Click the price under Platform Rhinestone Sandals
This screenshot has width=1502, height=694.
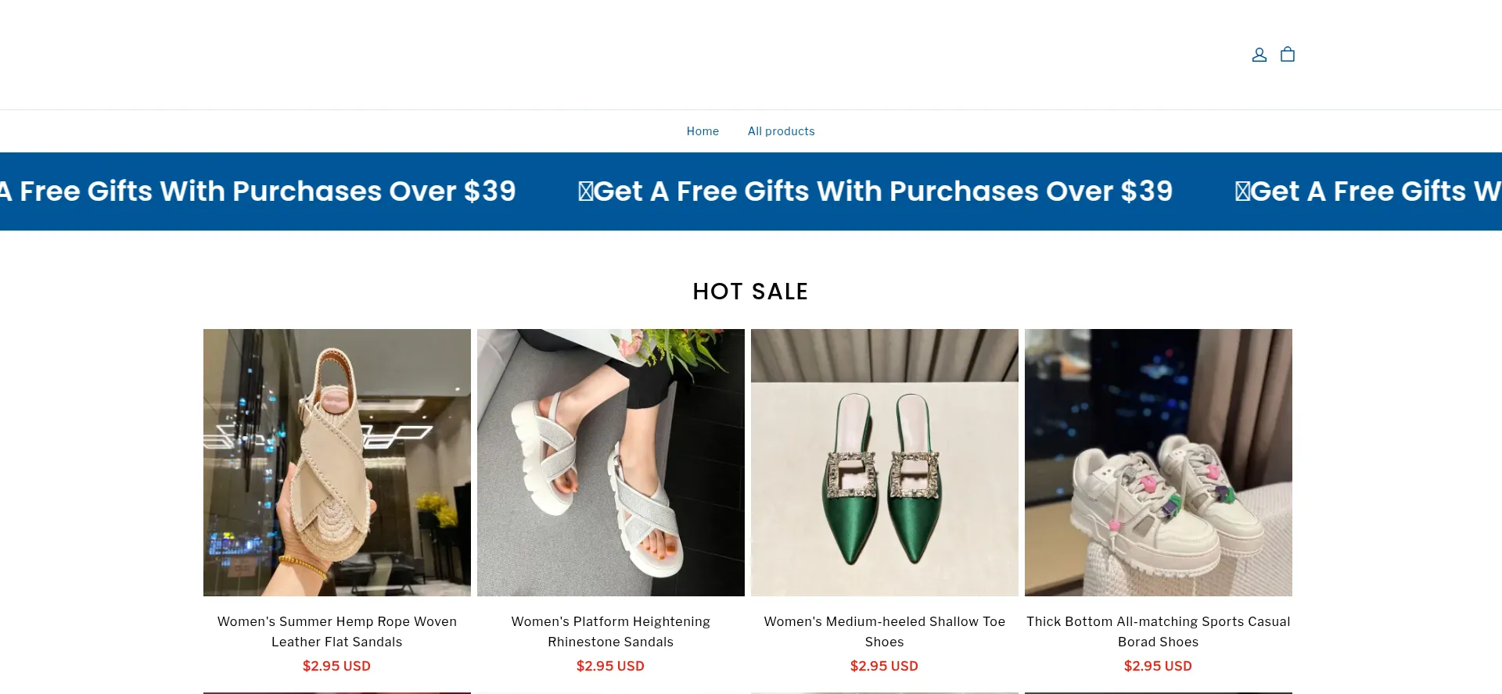[x=610, y=666]
